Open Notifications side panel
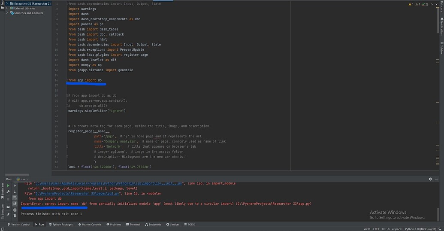 [x=441, y=26]
